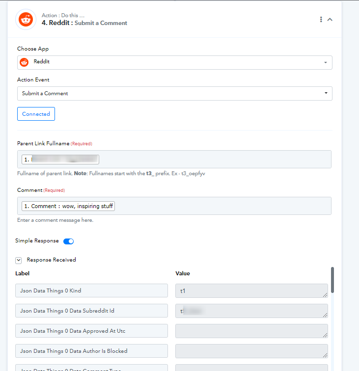Image resolution: width=359 pixels, height=371 pixels.
Task: Click the response list vertical scrollbar
Action: (x=332, y=280)
